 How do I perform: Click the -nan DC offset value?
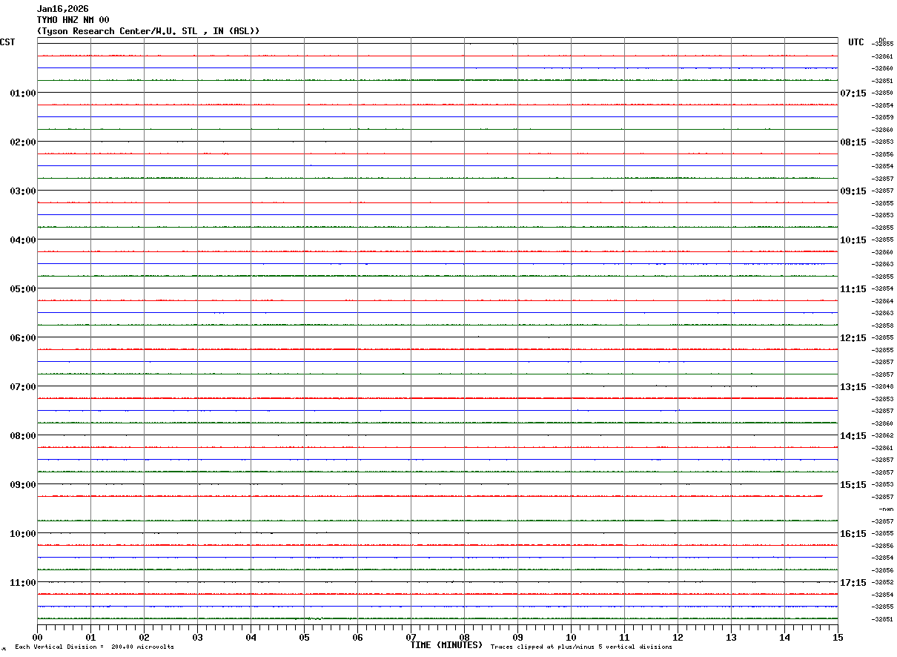pyautogui.click(x=886, y=509)
